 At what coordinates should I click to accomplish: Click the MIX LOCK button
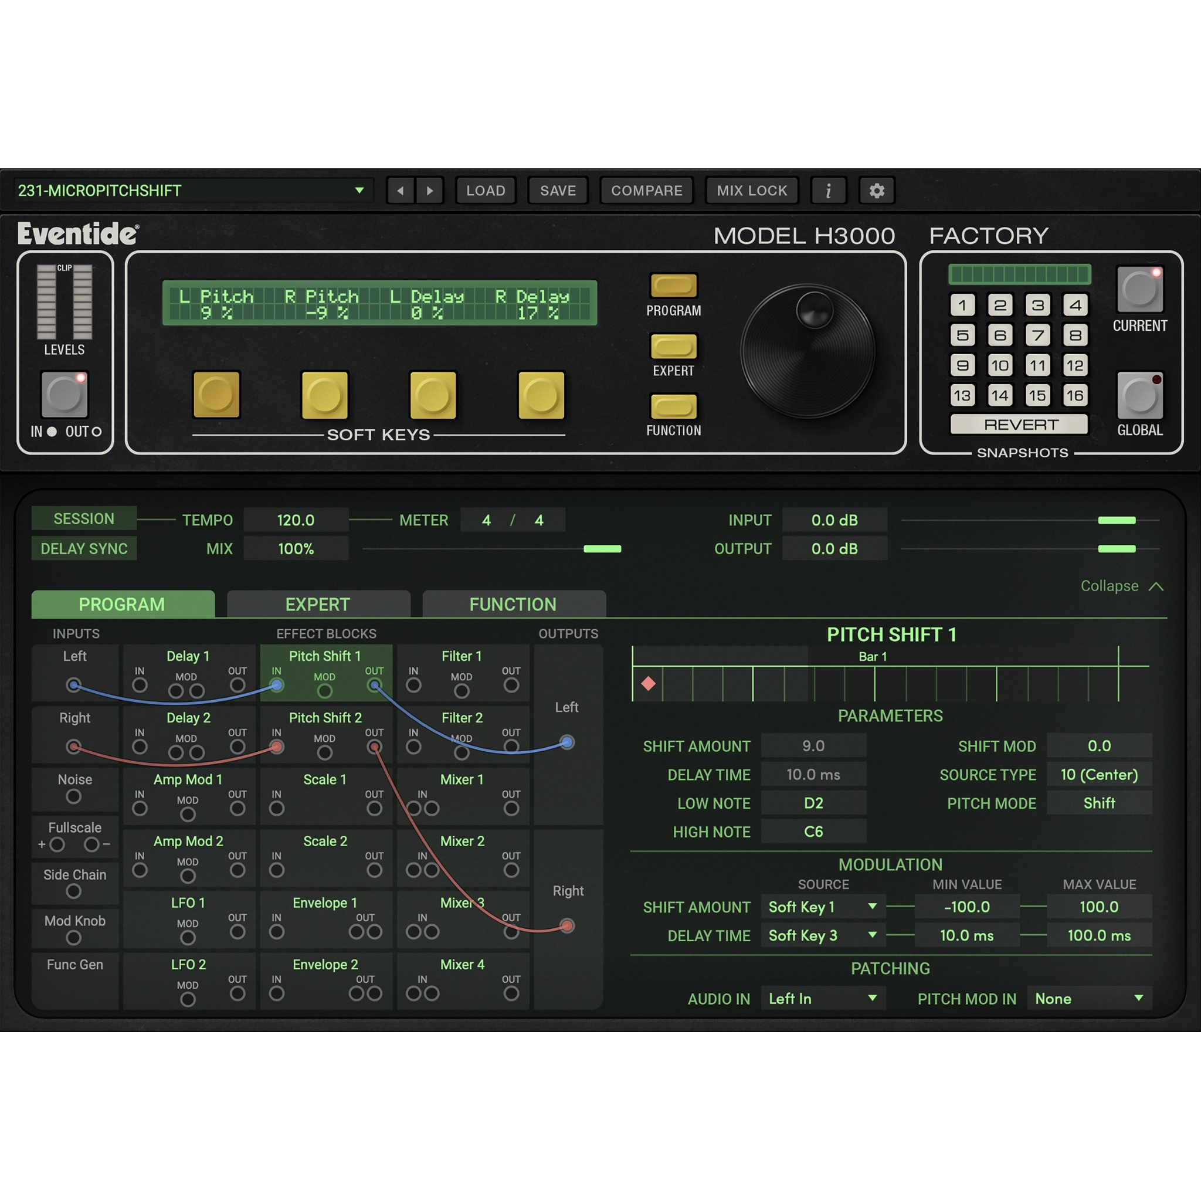tap(752, 190)
